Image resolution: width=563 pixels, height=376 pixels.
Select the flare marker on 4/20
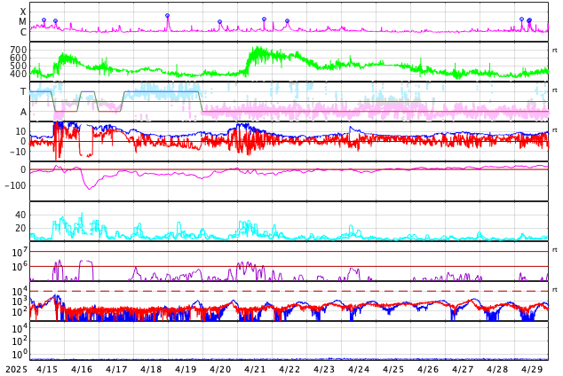(219, 22)
